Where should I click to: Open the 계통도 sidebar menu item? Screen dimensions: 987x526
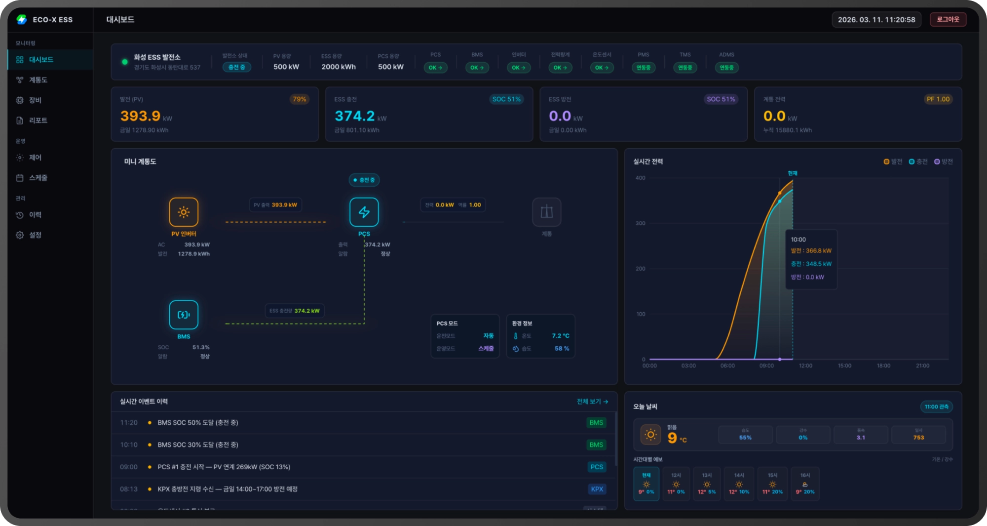(x=50, y=80)
